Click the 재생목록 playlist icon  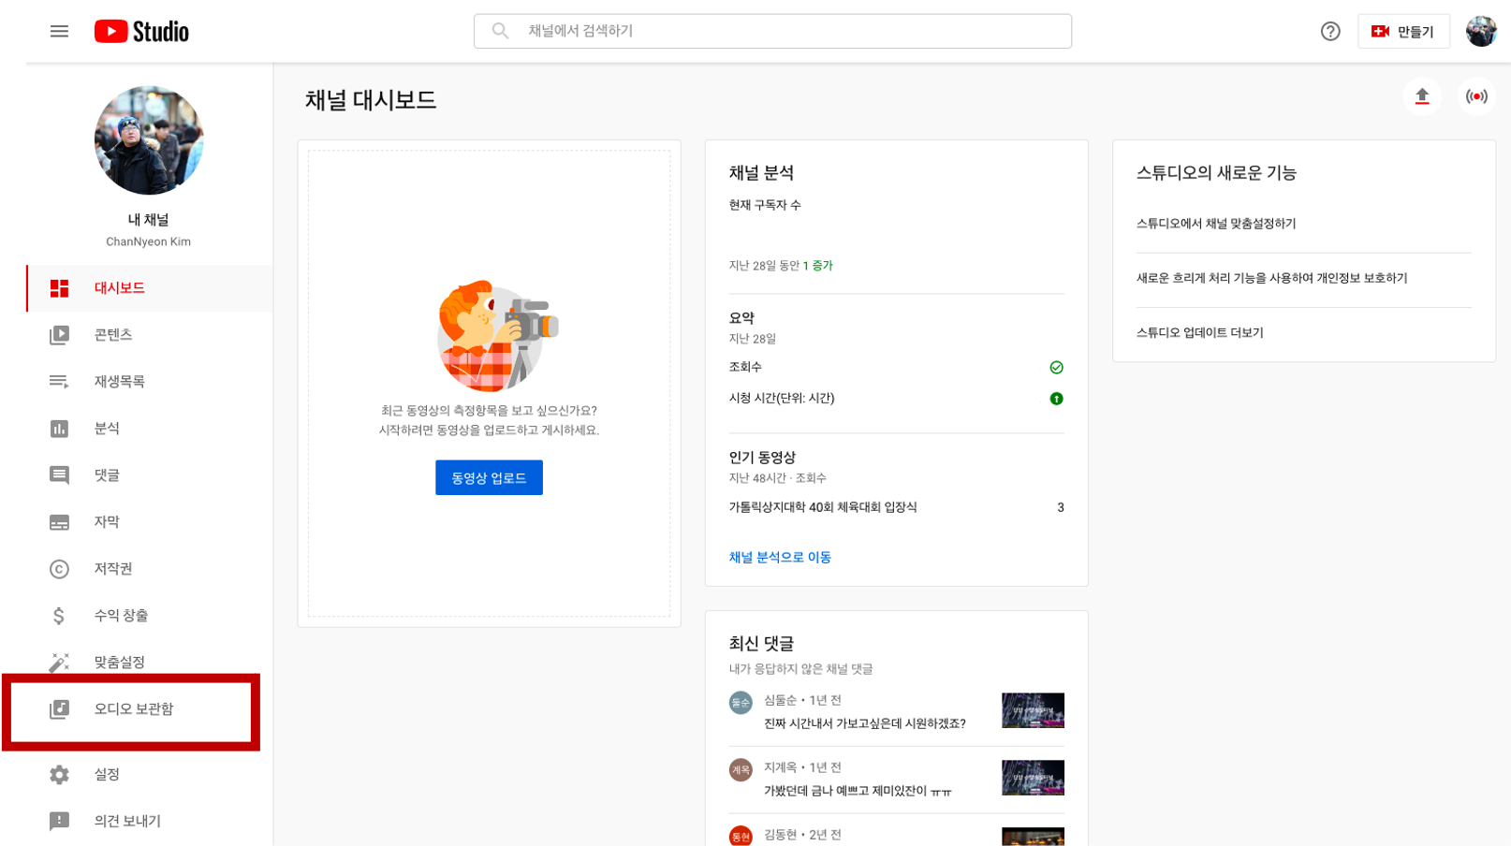tap(59, 382)
